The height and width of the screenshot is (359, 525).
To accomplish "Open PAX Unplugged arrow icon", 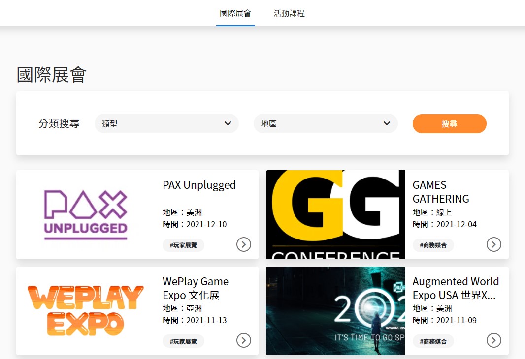I will [244, 244].
